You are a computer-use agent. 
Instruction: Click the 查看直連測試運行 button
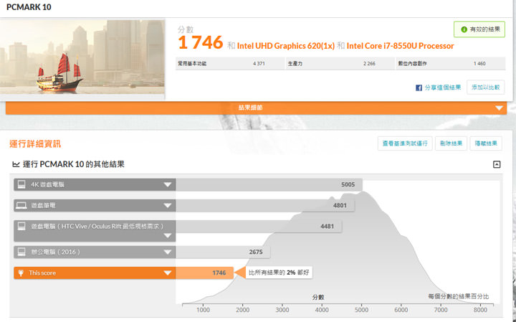[405, 143]
